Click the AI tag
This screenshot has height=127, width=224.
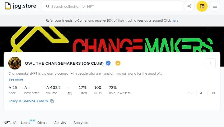[202, 93]
